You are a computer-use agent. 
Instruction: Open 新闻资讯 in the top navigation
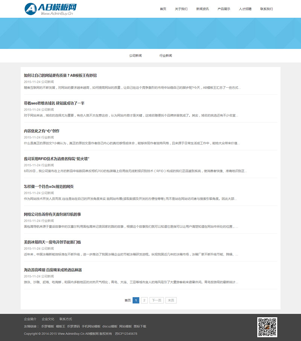(202, 9)
